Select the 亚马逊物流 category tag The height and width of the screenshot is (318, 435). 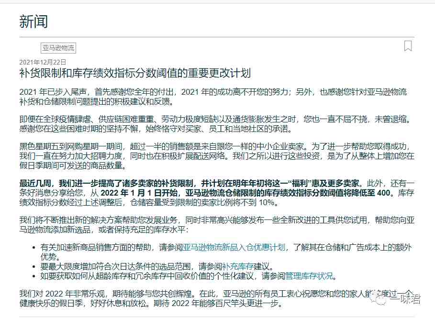tap(58, 48)
